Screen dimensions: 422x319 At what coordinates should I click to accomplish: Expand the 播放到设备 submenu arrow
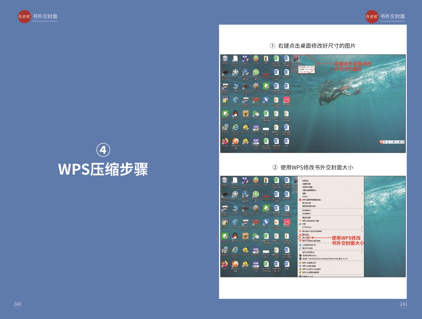pos(362,218)
